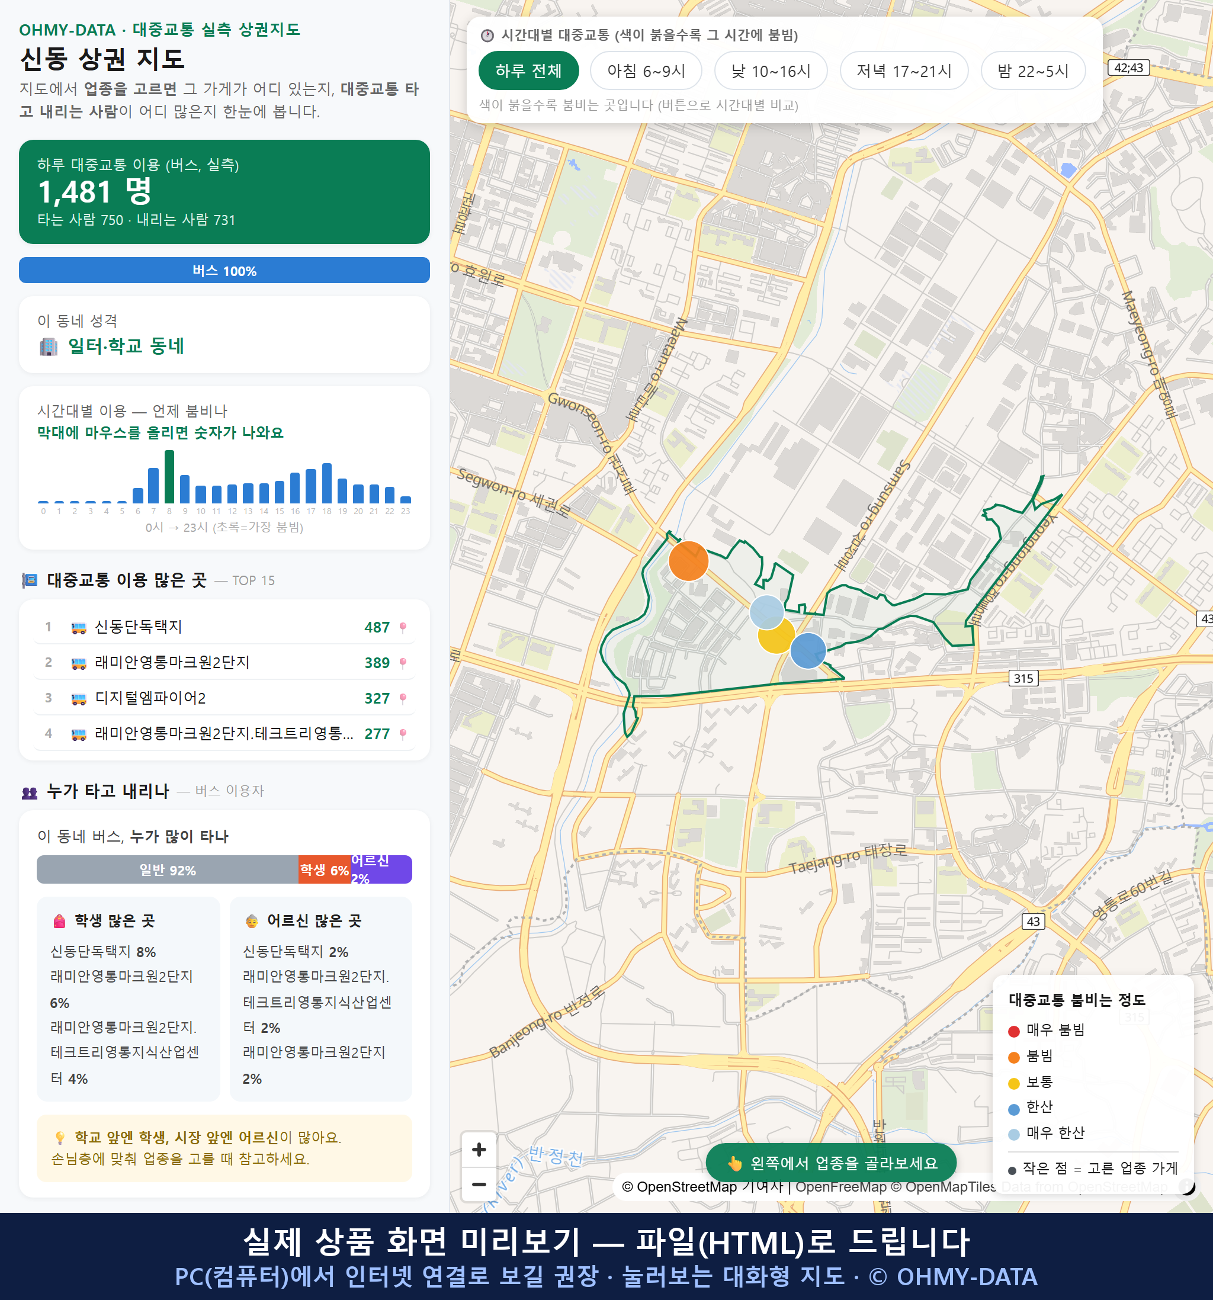
Task: Open the OpenFreeMap attribution link
Action: click(840, 1187)
